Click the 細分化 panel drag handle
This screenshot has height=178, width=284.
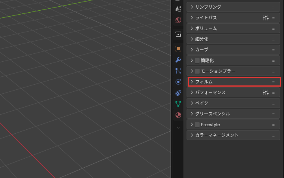(x=274, y=40)
